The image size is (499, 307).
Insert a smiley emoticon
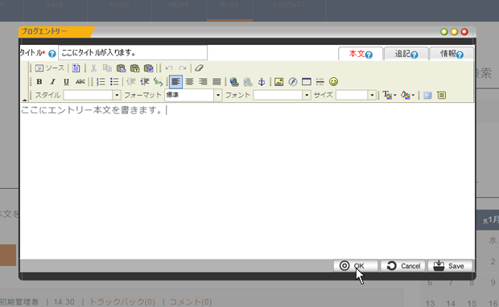[333, 82]
